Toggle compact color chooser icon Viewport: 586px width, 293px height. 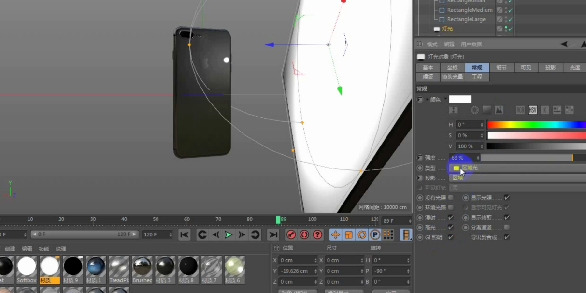coord(454,110)
